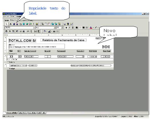Select the Label component tool
Screen dimensions: 150x119
coord(11,24)
